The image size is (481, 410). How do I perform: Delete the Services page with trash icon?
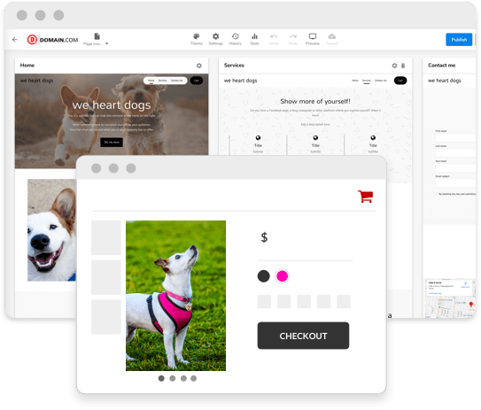point(403,66)
